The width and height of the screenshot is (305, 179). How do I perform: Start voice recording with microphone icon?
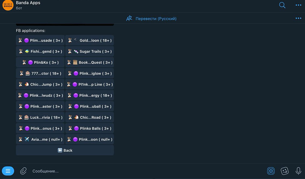pyautogui.click(x=298, y=171)
